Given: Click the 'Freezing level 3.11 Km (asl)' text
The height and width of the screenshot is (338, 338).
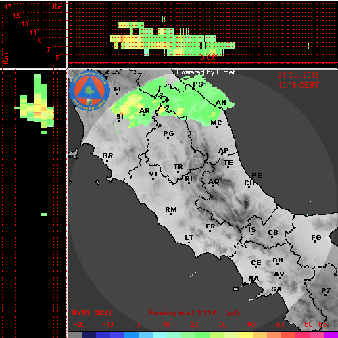Looking at the screenshot, I should pos(194,313).
